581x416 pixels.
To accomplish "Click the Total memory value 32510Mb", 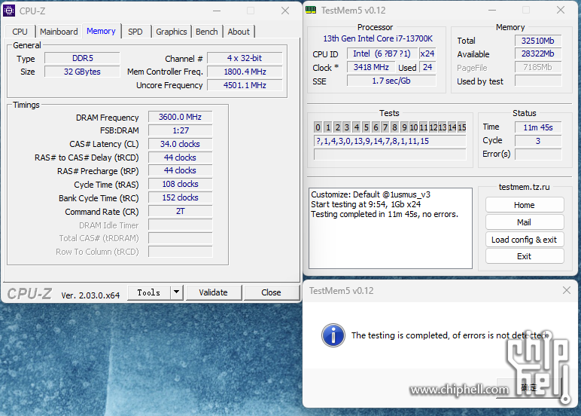I will 538,41.
